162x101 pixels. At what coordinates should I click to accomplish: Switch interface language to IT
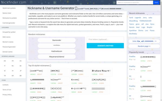point(5,66)
